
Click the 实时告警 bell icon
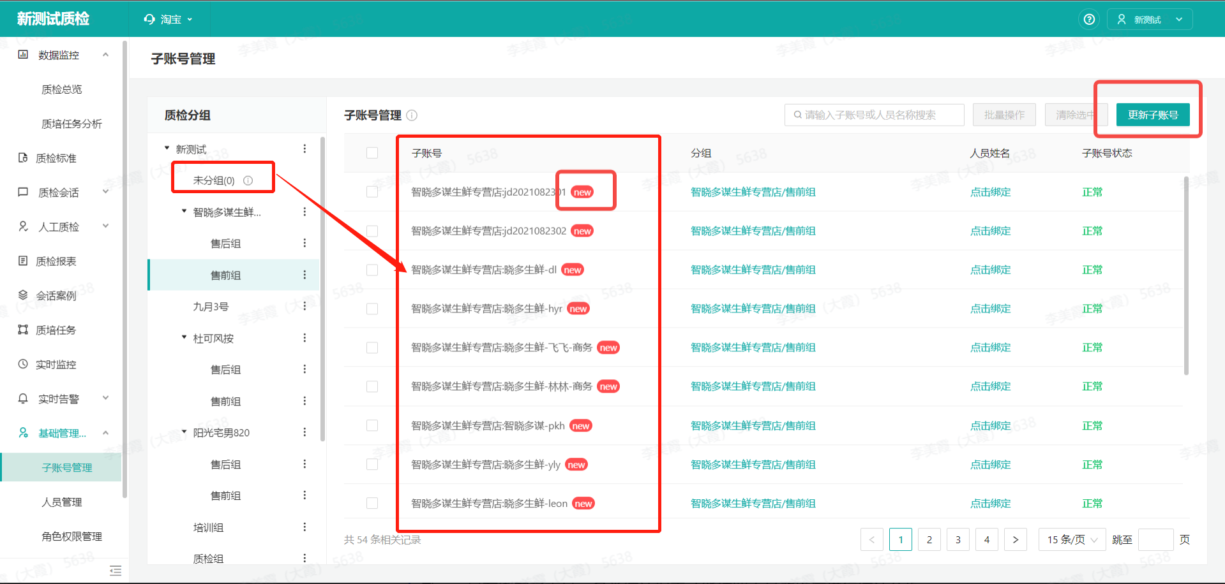[x=23, y=399]
